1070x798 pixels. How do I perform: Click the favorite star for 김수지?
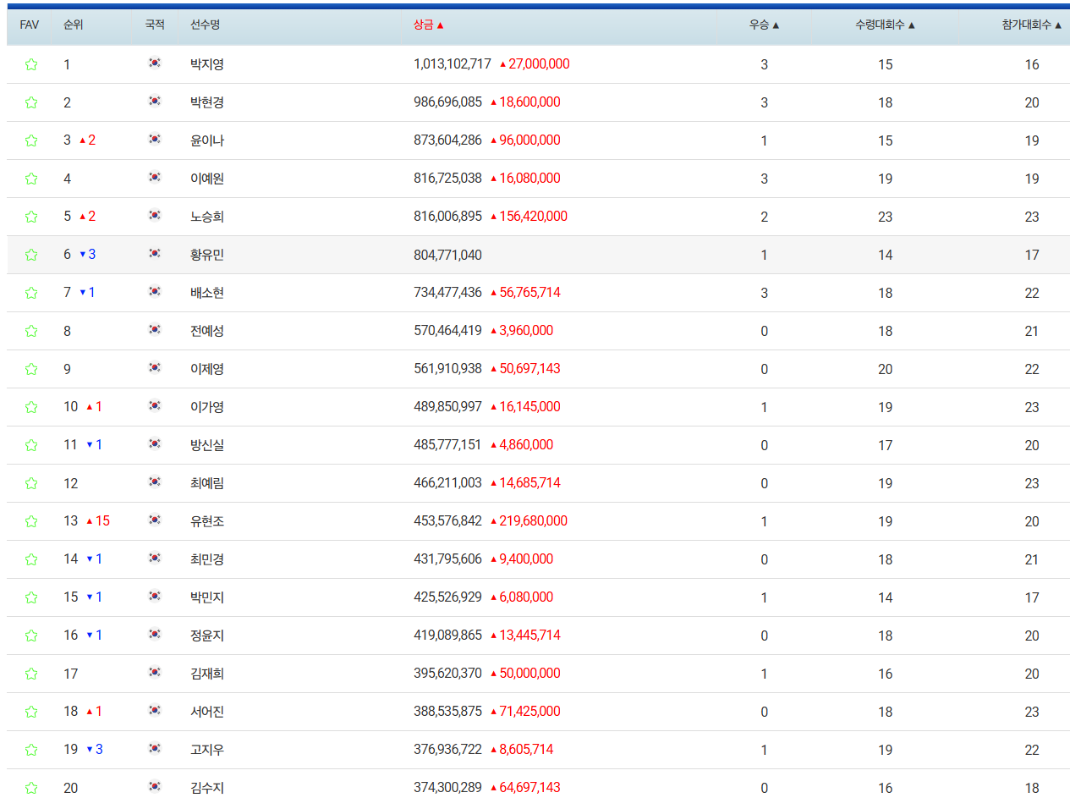pos(31,788)
